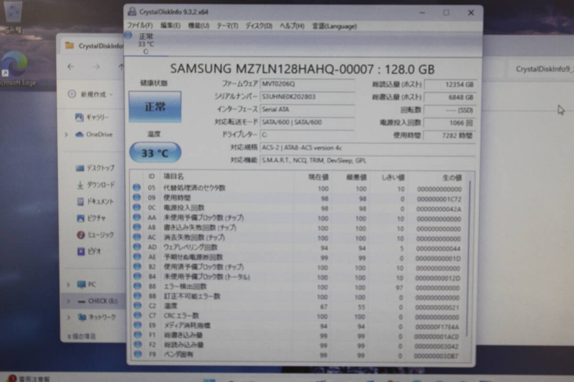Click the status circle for row B2

137,267
